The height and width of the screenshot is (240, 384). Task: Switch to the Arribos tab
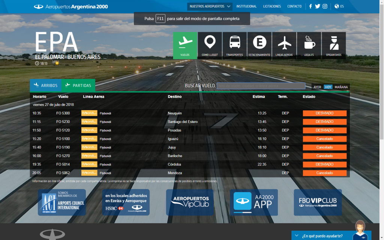click(x=45, y=85)
